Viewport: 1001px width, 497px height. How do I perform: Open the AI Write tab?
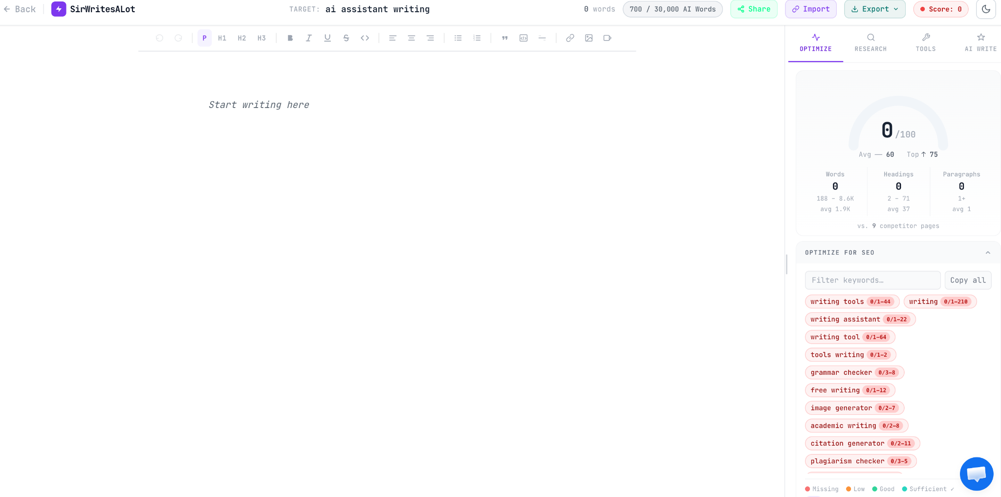pos(980,43)
